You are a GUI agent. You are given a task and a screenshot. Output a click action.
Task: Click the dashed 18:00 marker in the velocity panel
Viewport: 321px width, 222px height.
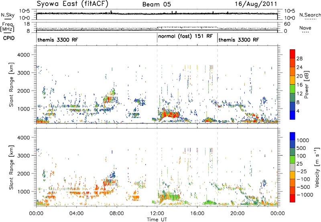pyautogui.click(x=217, y=167)
